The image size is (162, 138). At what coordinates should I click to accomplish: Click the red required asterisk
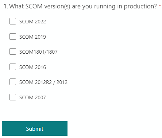click(160, 6)
